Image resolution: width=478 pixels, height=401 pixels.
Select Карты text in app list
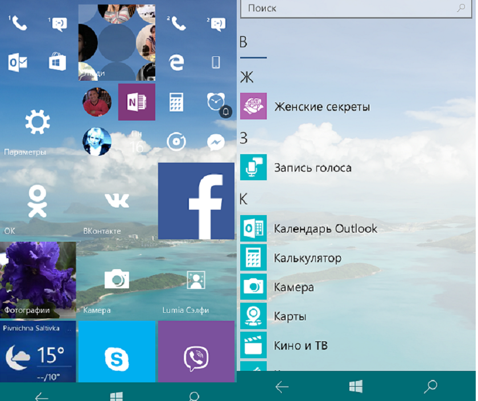pos(290,316)
